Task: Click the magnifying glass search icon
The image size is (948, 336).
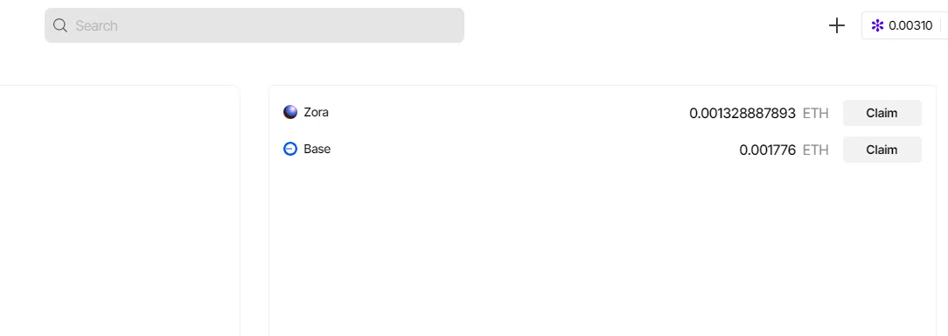Action: tap(59, 25)
